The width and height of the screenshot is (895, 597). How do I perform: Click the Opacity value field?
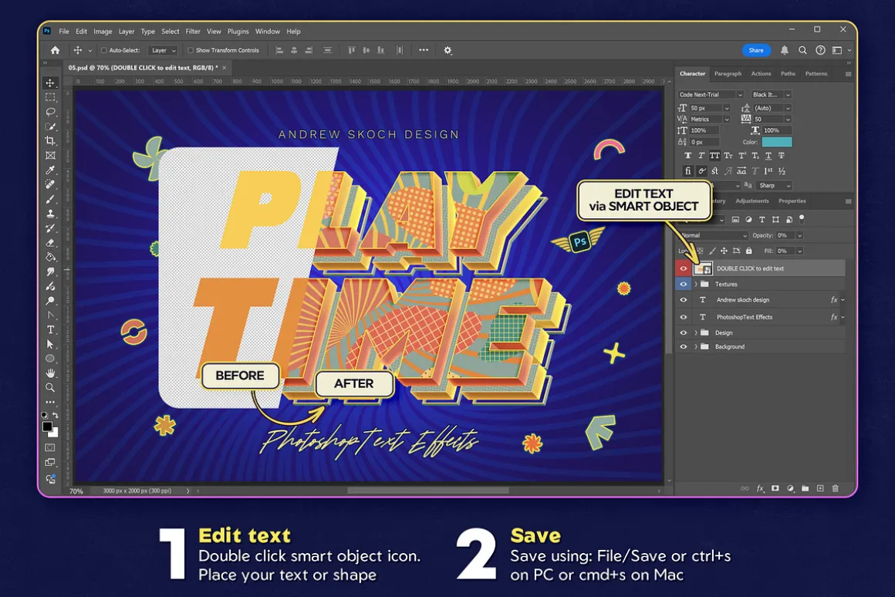pos(785,235)
